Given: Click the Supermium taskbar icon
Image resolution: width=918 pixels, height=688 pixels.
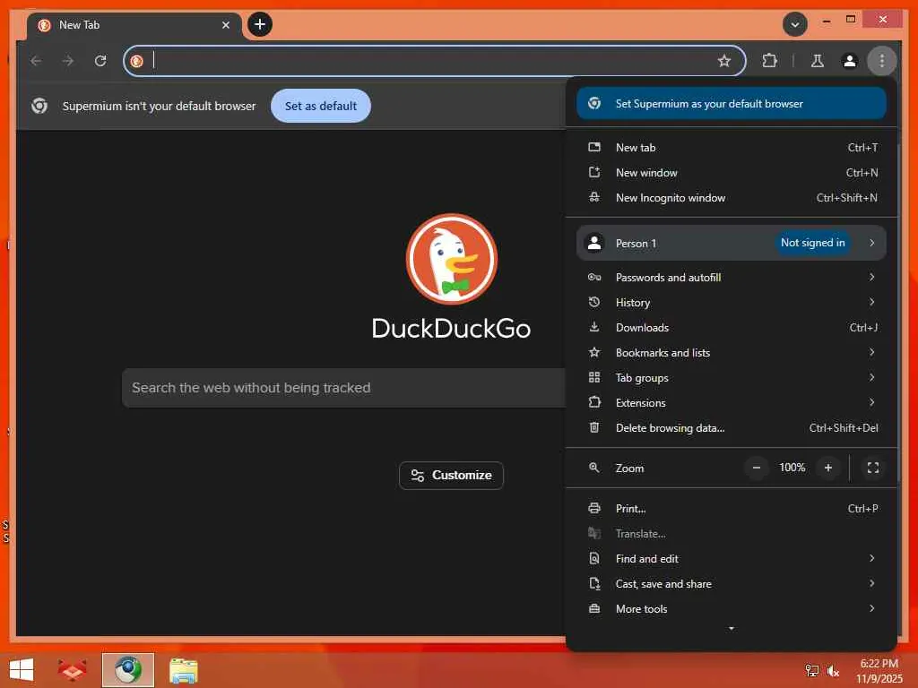Looking at the screenshot, I should (x=127, y=670).
